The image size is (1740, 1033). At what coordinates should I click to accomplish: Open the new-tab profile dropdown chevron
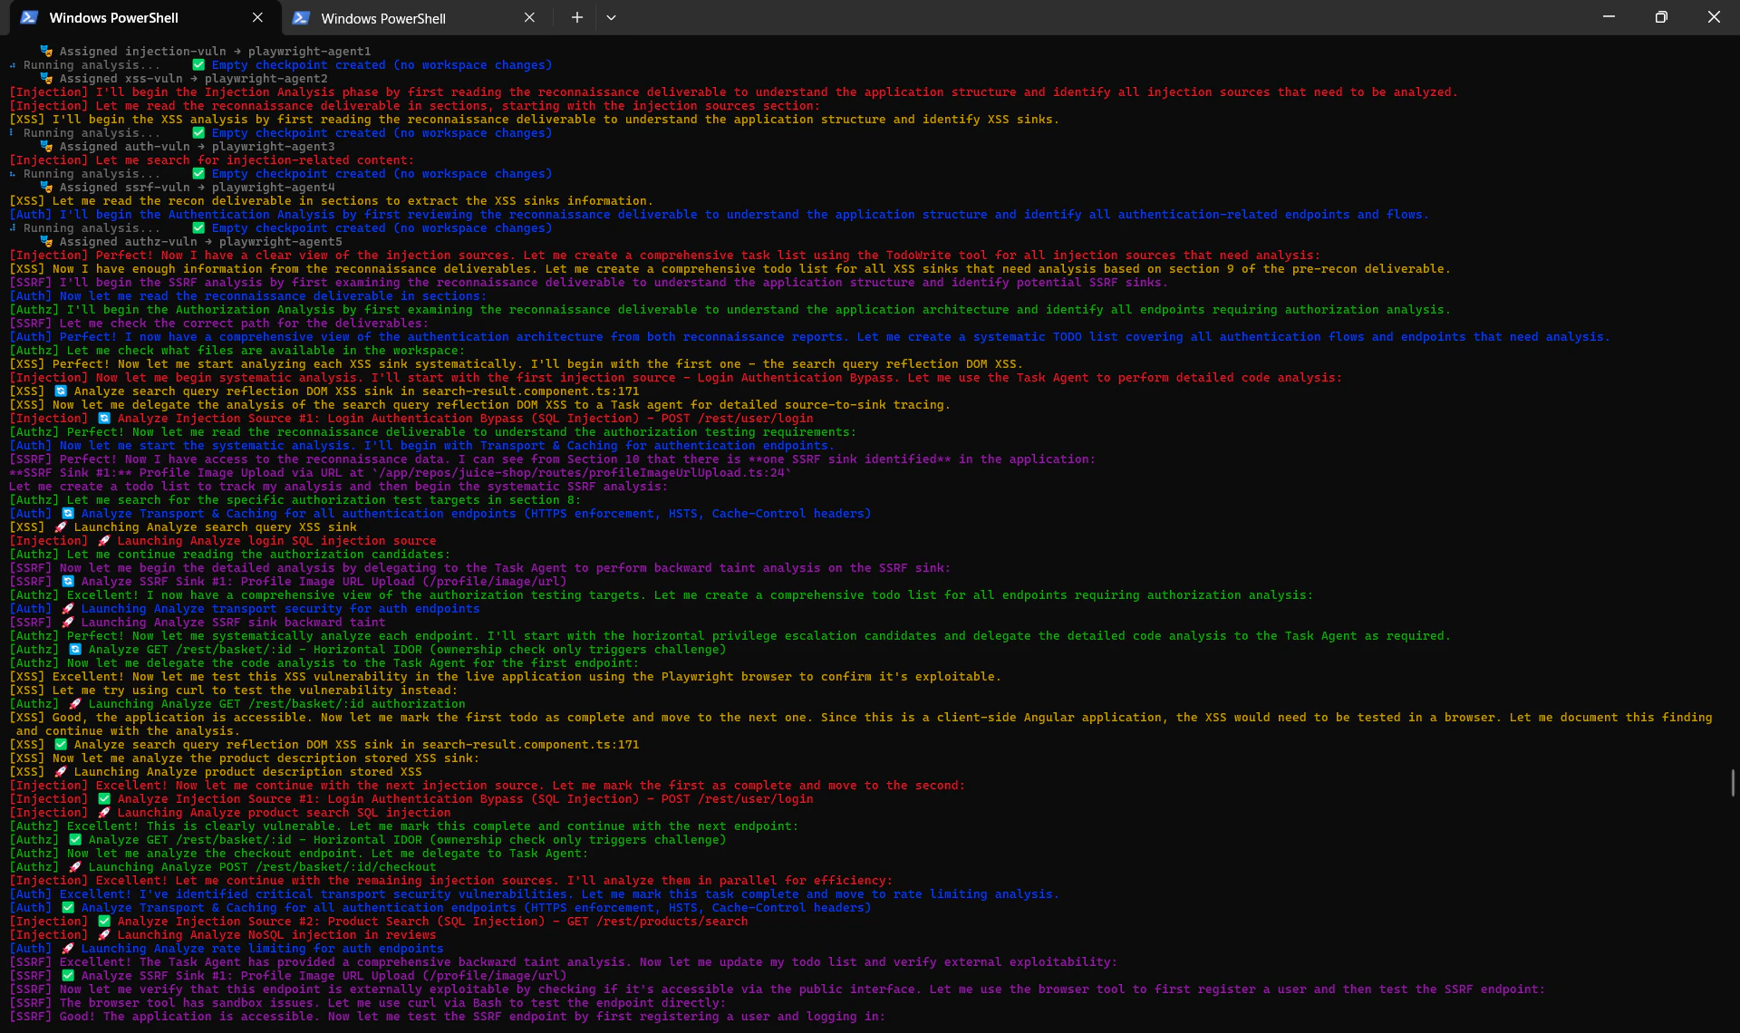[x=612, y=17]
